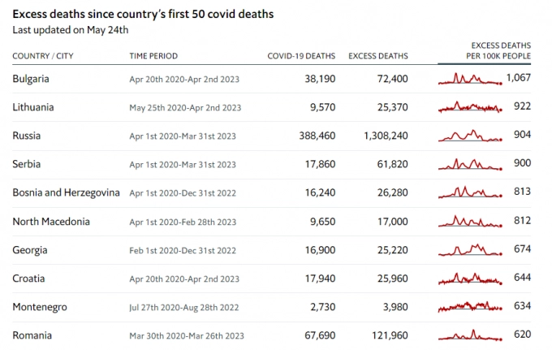Sort by Excess Deaths per 100K People header
This screenshot has width=552, height=350.
pyautogui.click(x=501, y=50)
